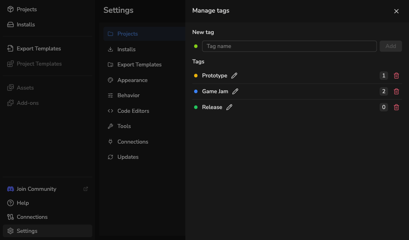The width and height of the screenshot is (409, 240).
Task: Open Project Templates in the sidebar
Action: pos(48,64)
